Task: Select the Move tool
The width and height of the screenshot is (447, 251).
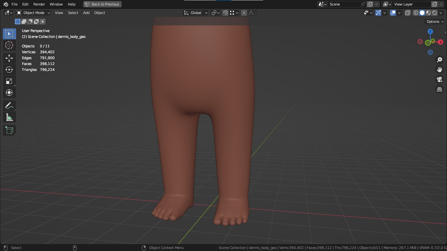Action: [x=9, y=58]
